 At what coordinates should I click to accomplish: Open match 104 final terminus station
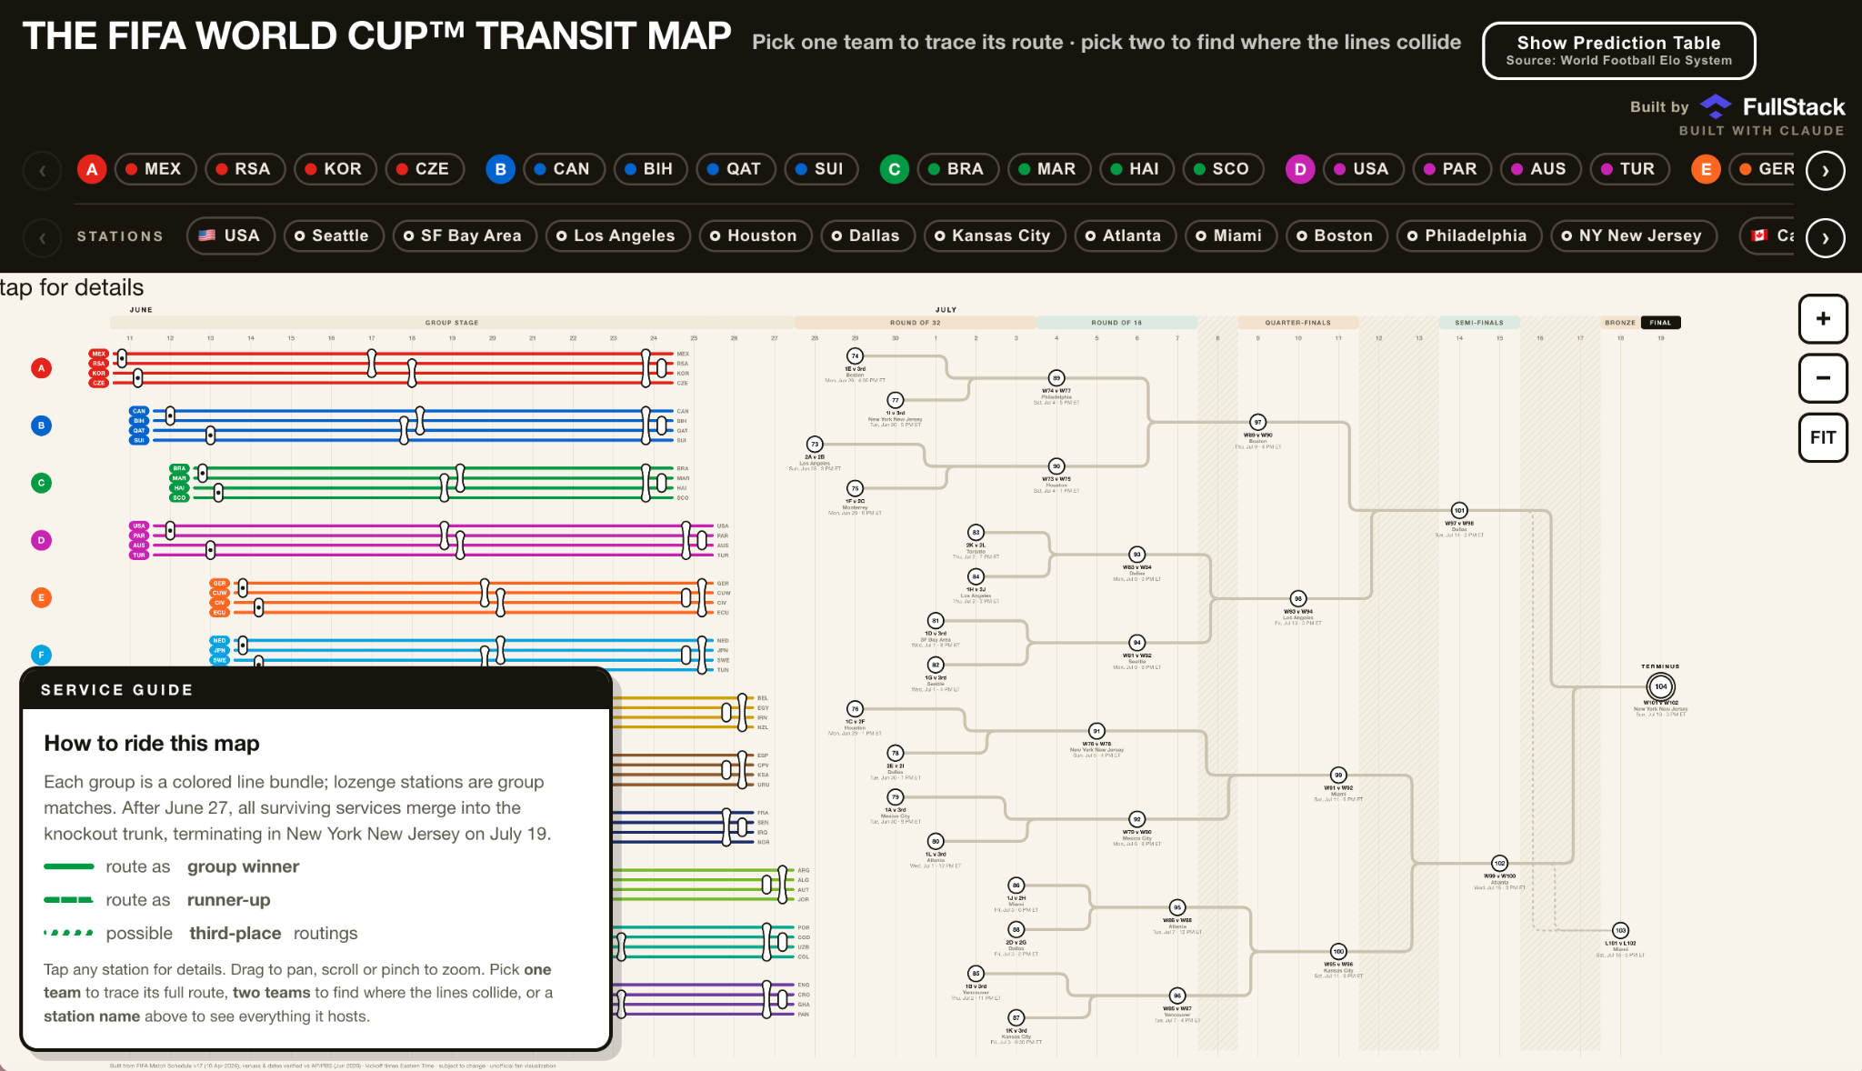1661,686
